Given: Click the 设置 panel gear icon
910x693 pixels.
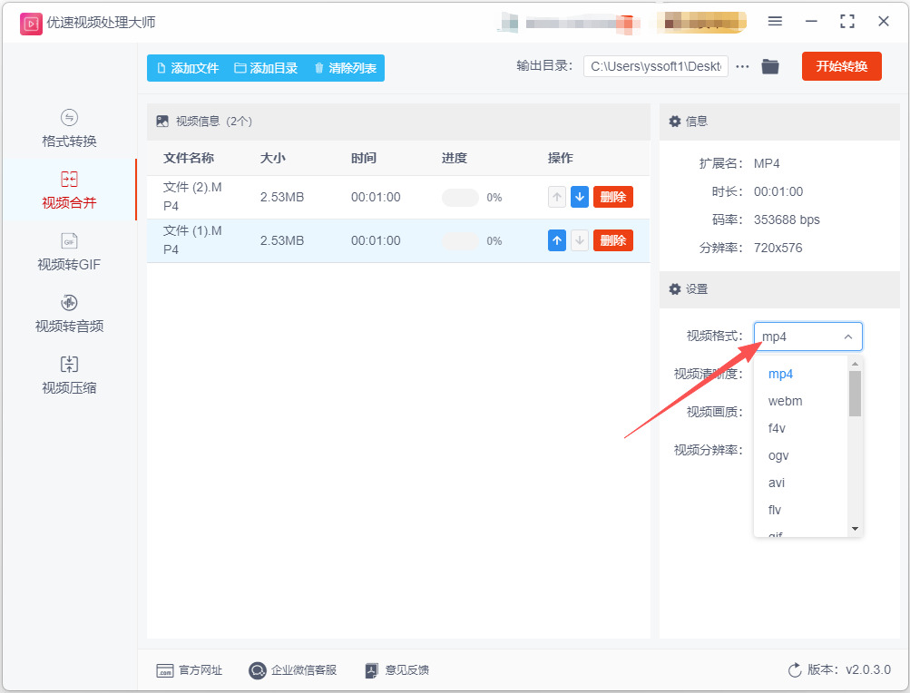Looking at the screenshot, I should click(x=674, y=289).
